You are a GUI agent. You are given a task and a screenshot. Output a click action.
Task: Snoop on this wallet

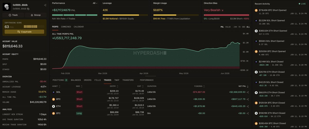36,15
